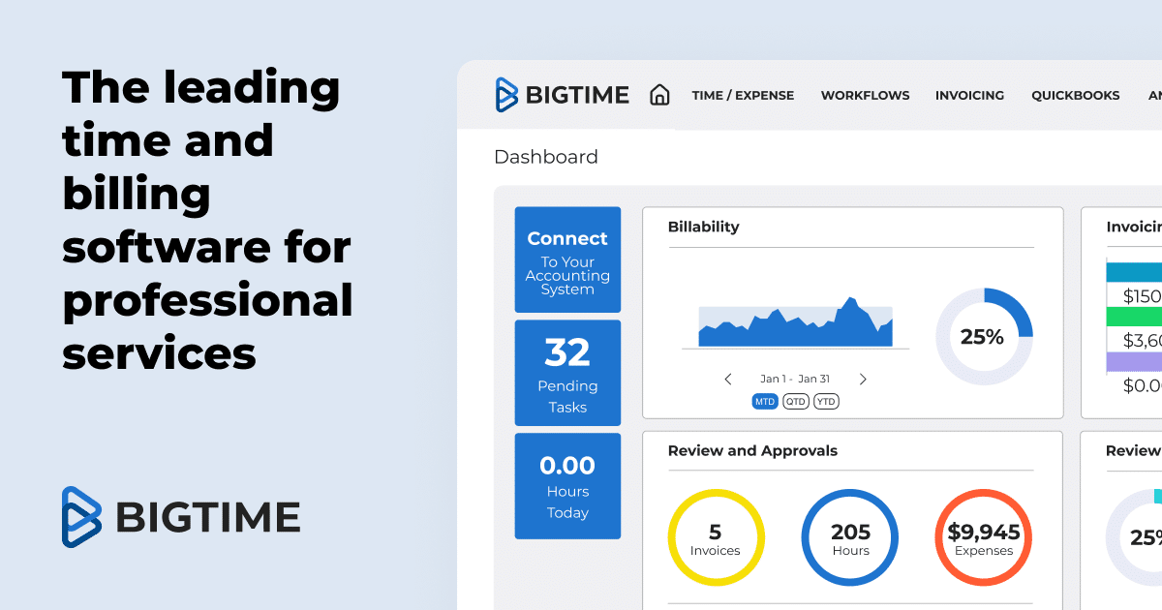Click Connect To Your Accounting System tile
The width and height of the screenshot is (1162, 610).
pos(567,259)
